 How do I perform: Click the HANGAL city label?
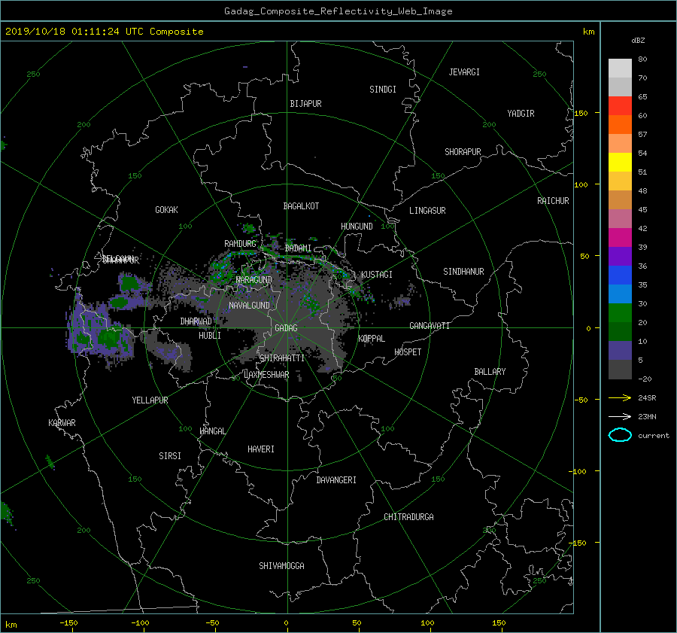(213, 431)
